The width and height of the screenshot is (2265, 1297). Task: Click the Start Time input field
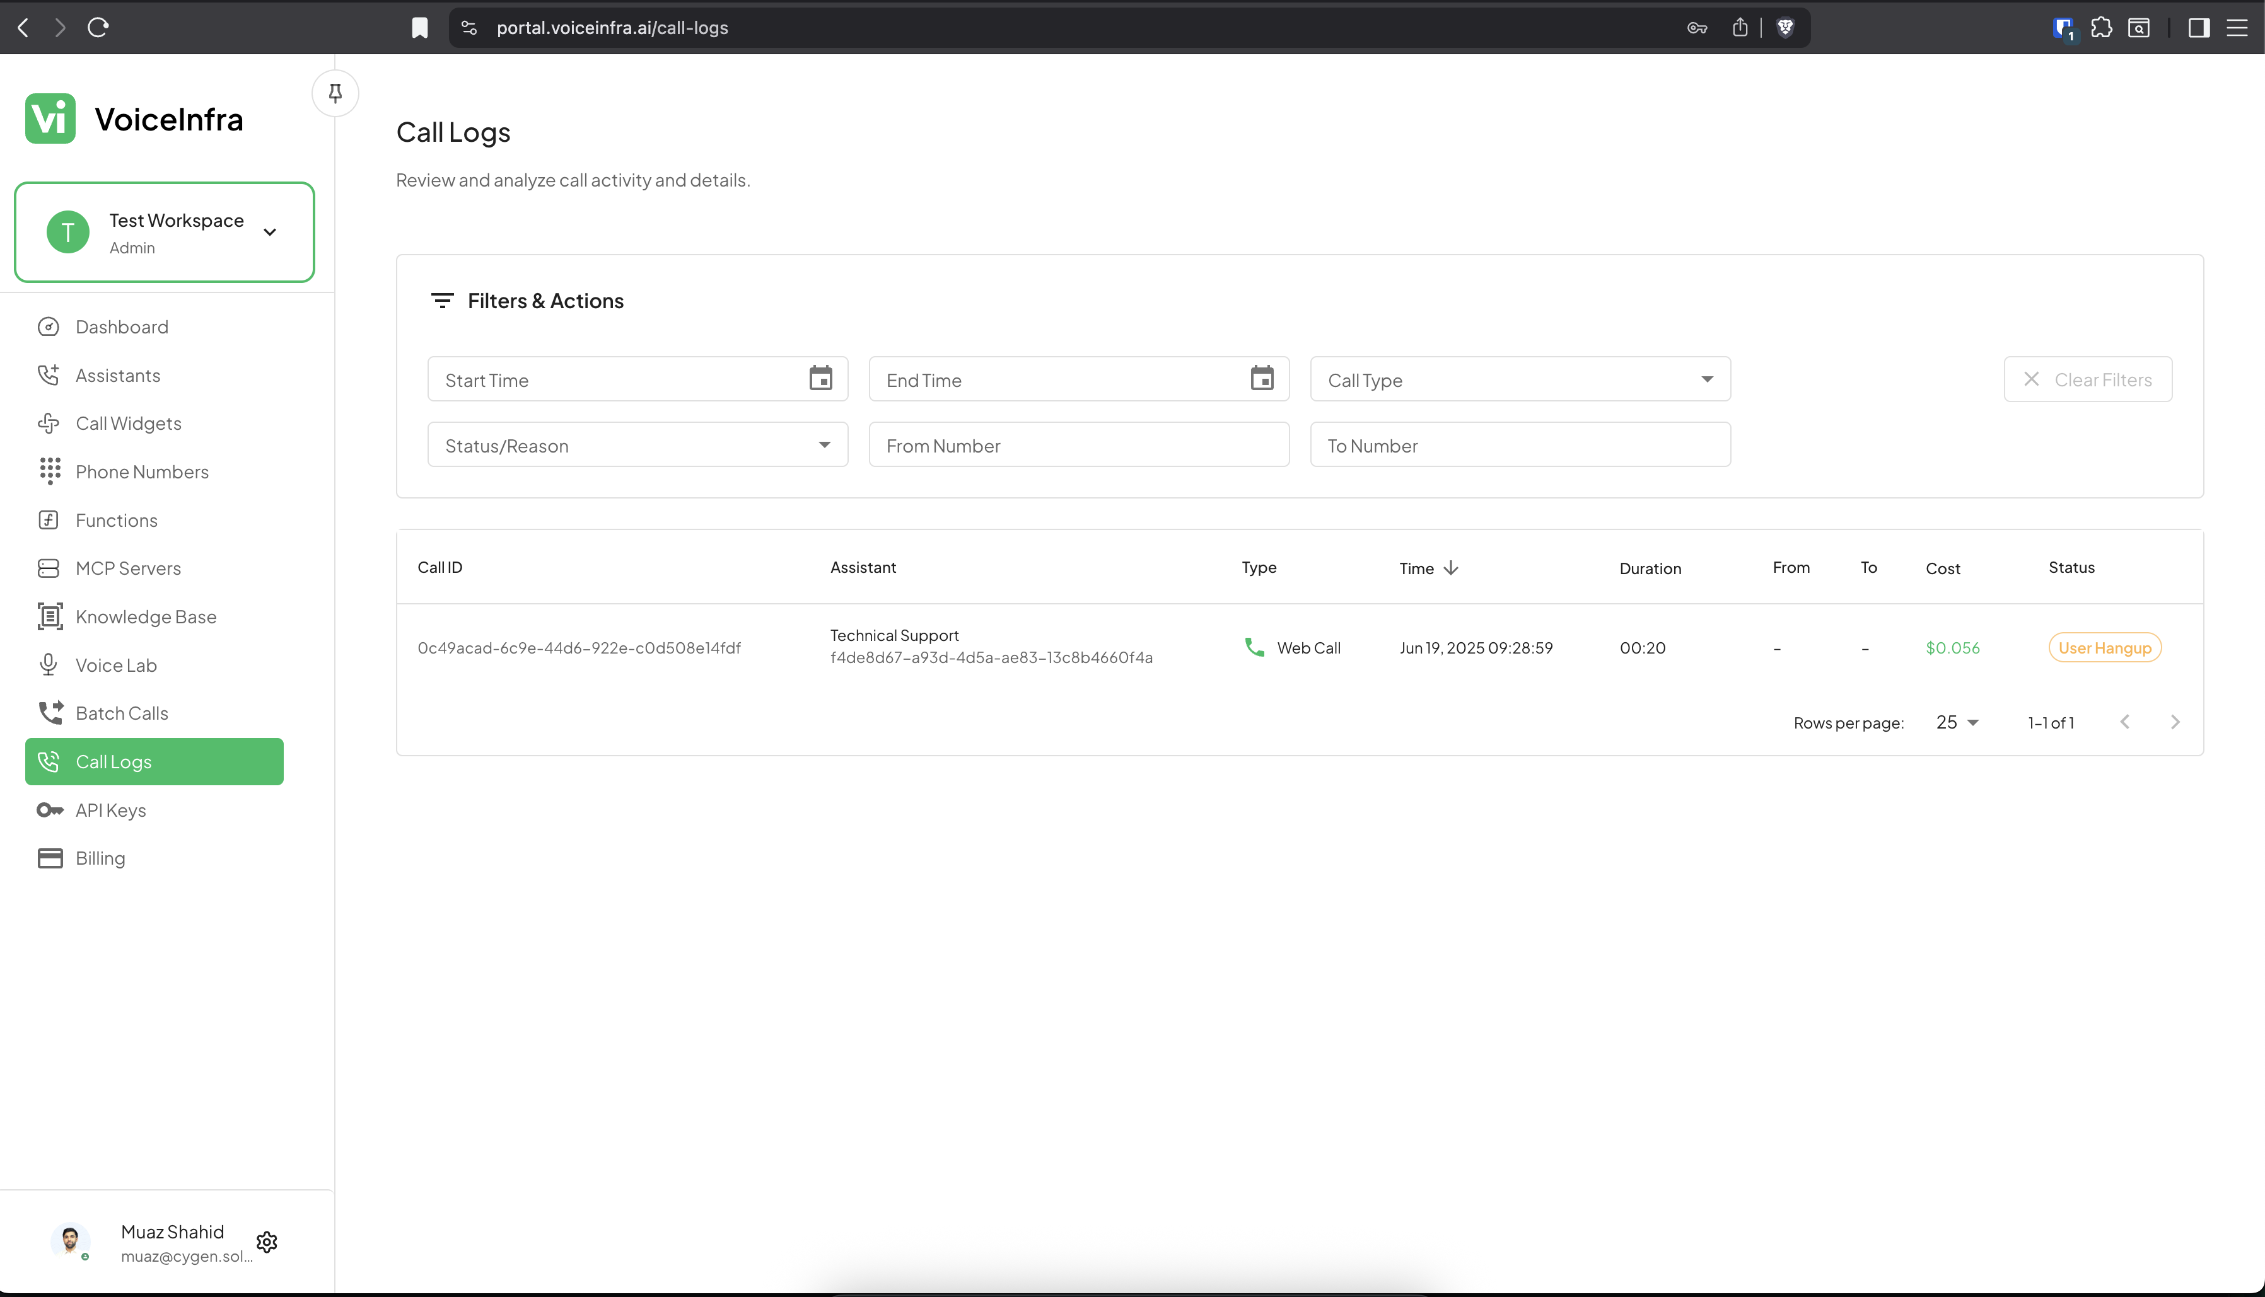(638, 379)
